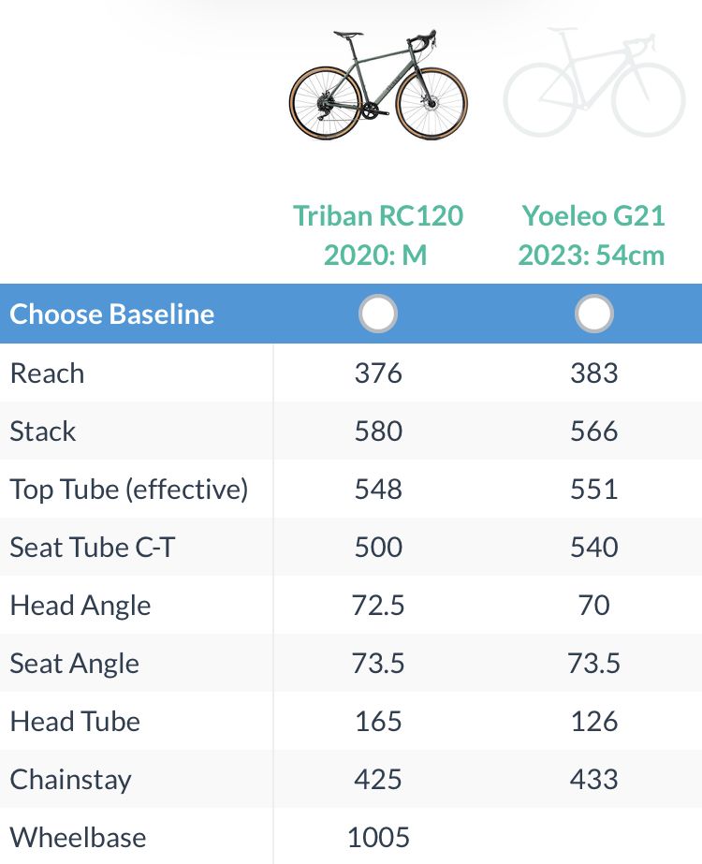The height and width of the screenshot is (864, 702).
Task: Open the Triban RC120 2020: M link
Action: (x=378, y=235)
